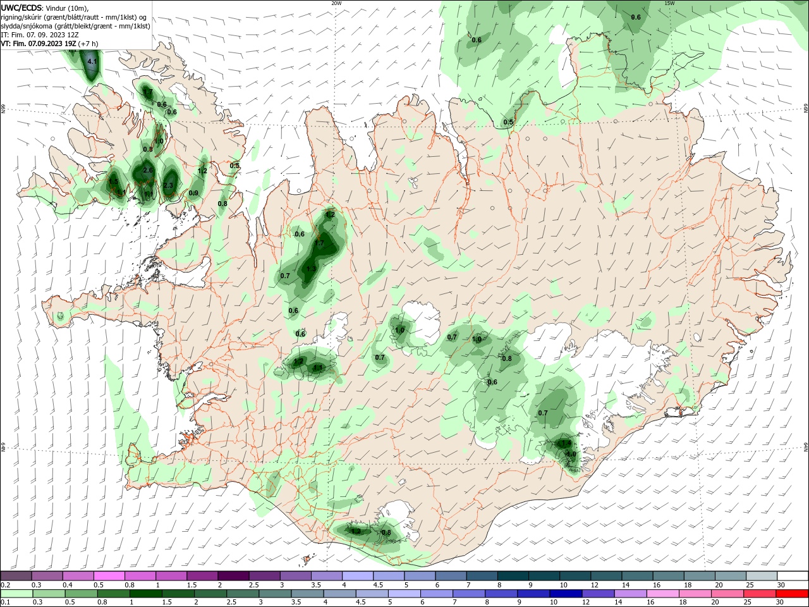Click the 2.3 precipitation value on the map
This screenshot has height=607, width=809.
[168, 185]
